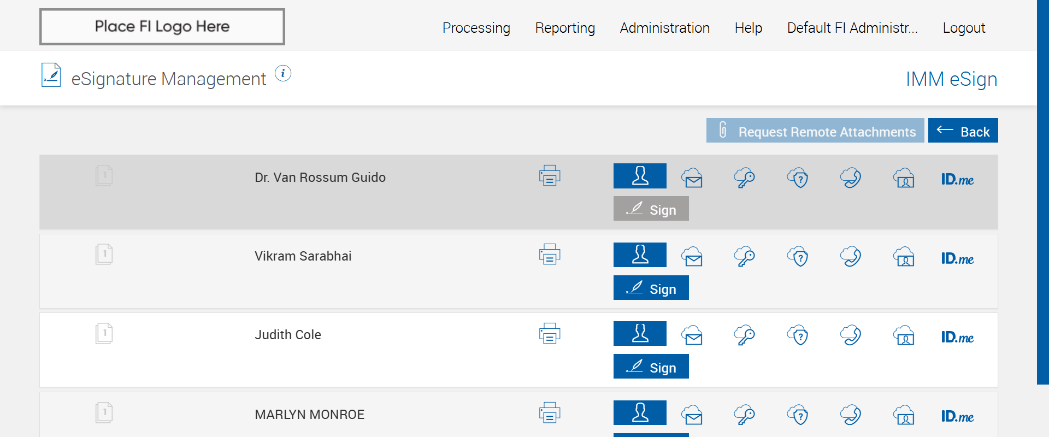Screen dimensions: 1049x437
Task: Choose the ID.me option for Judith Cole
Action: point(957,338)
